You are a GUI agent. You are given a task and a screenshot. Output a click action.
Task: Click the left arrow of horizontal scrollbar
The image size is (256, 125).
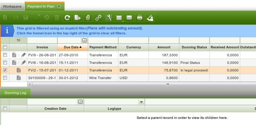click(x=30, y=84)
